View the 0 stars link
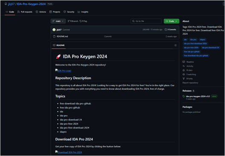The image size is (225, 156). click(x=189, y=70)
